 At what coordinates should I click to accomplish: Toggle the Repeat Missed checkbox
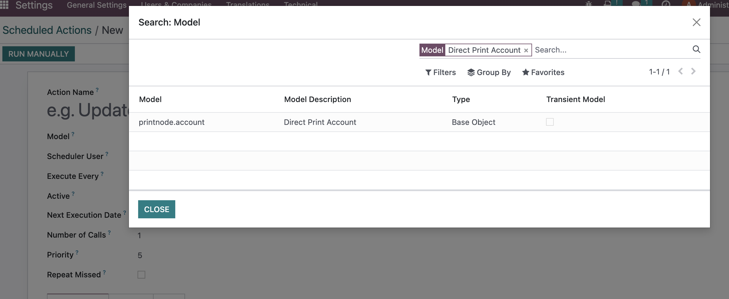tap(141, 275)
